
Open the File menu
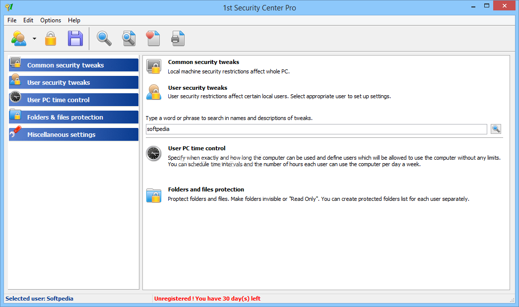pyautogui.click(x=12, y=20)
